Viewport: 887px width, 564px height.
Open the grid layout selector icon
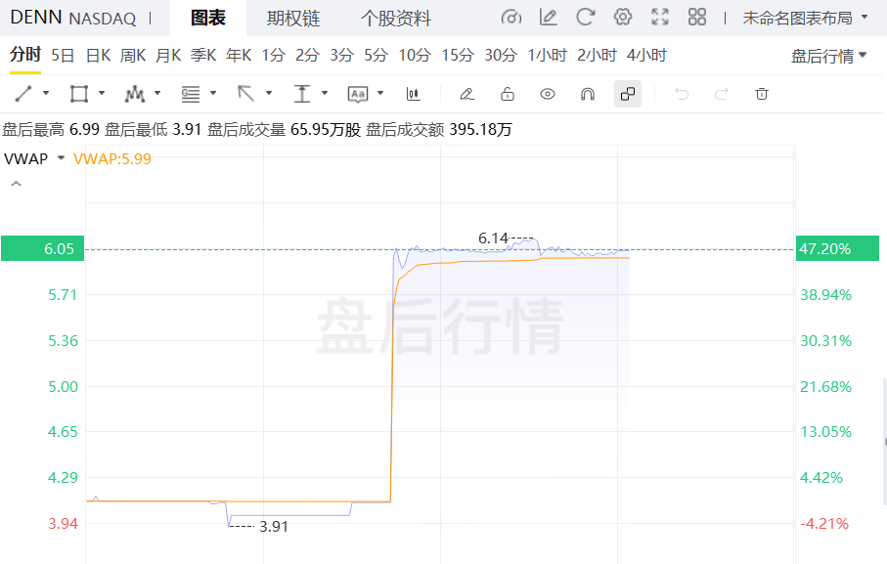(x=697, y=18)
